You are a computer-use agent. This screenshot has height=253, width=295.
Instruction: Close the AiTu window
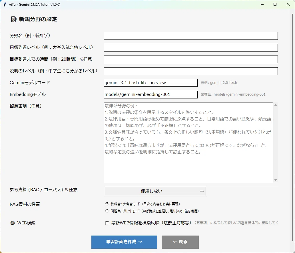tap(288, 4)
